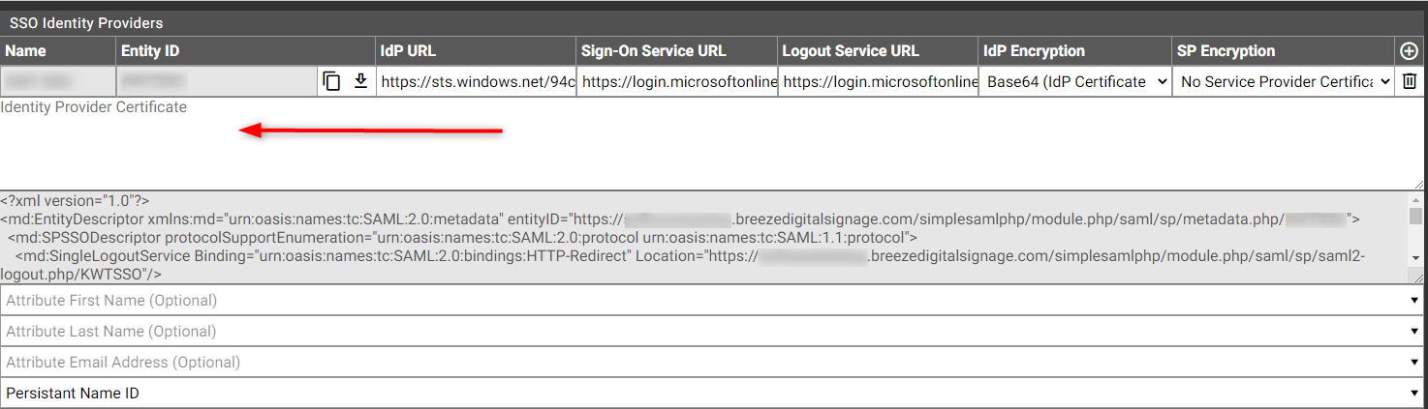Copy the Entity ID with copy icon
The height and width of the screenshot is (409, 1428).
(331, 81)
